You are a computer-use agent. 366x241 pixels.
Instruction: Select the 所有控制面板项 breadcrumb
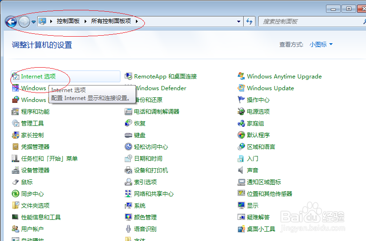111,21
